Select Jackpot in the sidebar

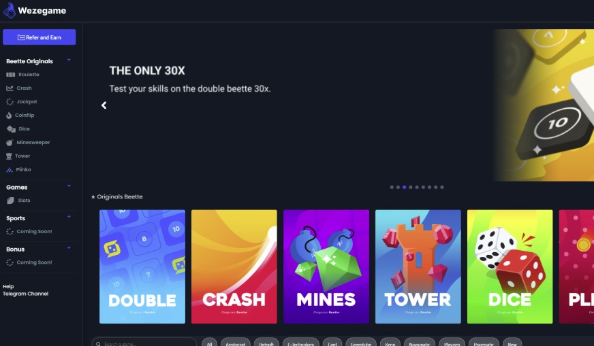click(22, 102)
